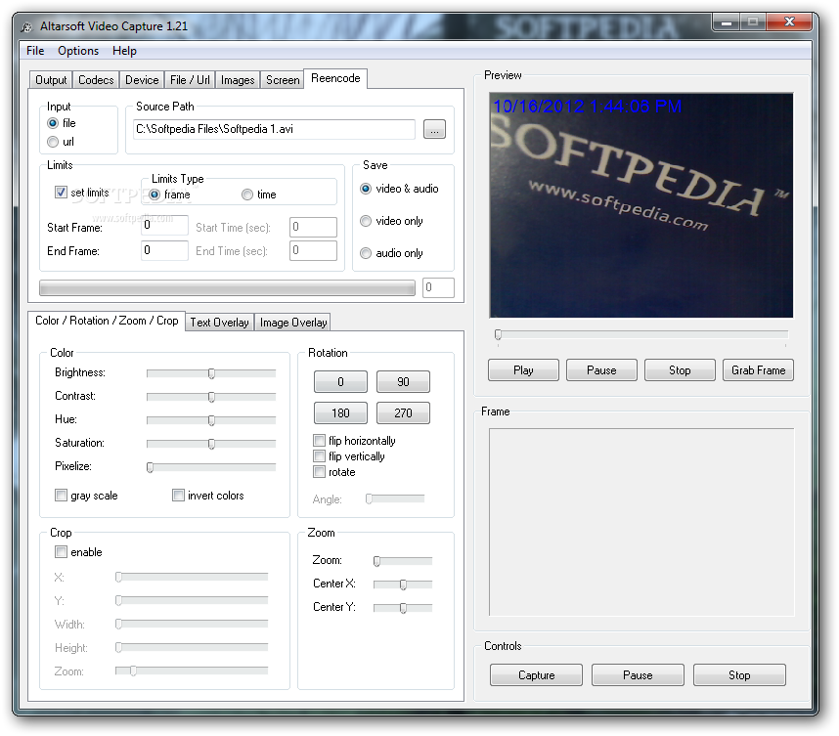Click the Zoom slider in Zoom group
Screen dimensions: 839x736
click(x=402, y=561)
